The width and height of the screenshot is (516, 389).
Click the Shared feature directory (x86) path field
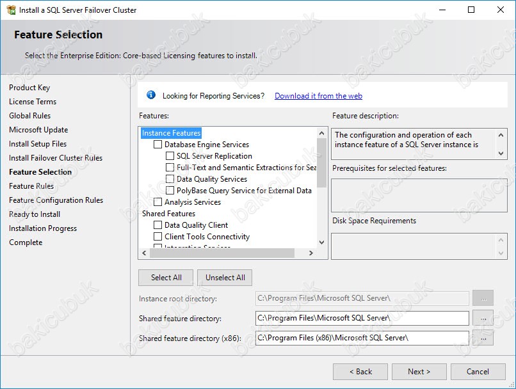coord(362,338)
